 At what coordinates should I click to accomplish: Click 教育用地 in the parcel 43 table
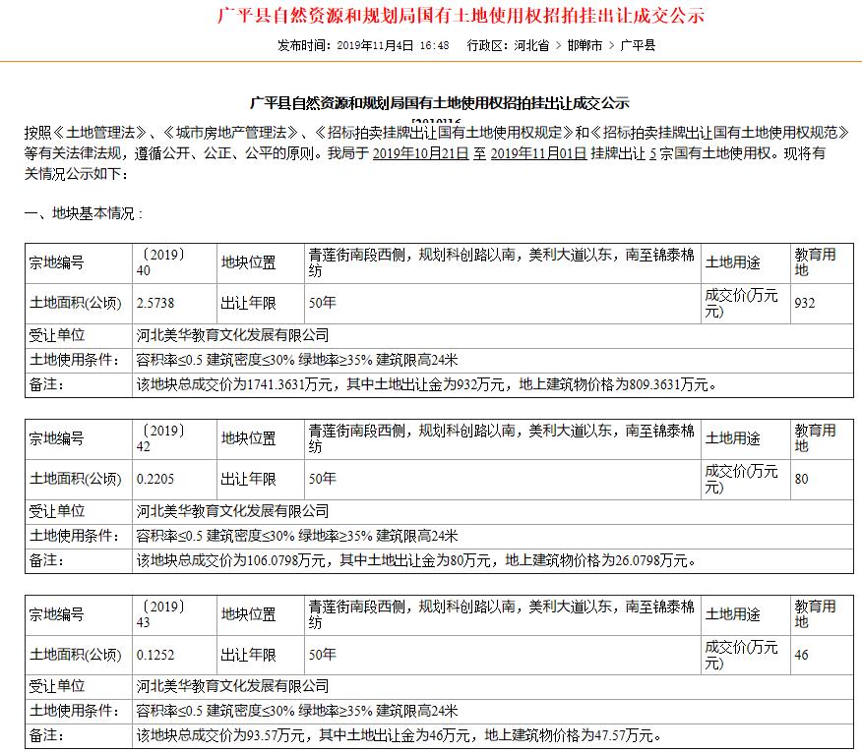[x=815, y=614]
